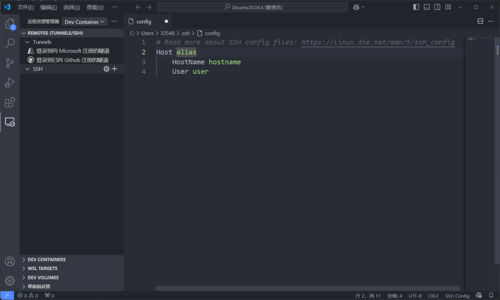
Task: Toggle the secondary side bar visibility
Action: (x=437, y=7)
